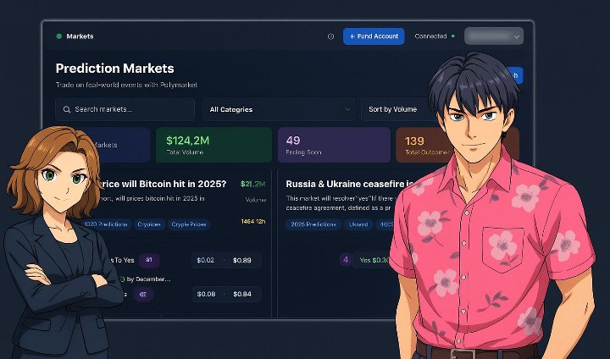This screenshot has height=359, width=610.
Task: Click the Ukraine tag chip
Action: tap(358, 224)
